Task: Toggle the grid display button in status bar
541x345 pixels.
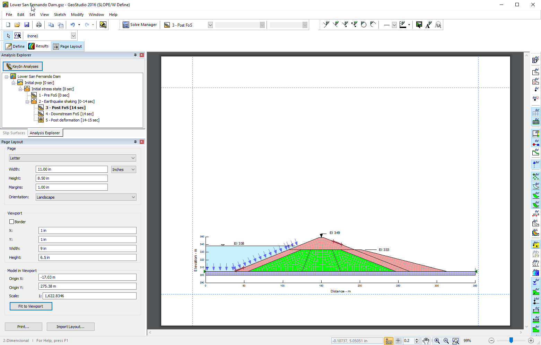Action: click(399, 341)
